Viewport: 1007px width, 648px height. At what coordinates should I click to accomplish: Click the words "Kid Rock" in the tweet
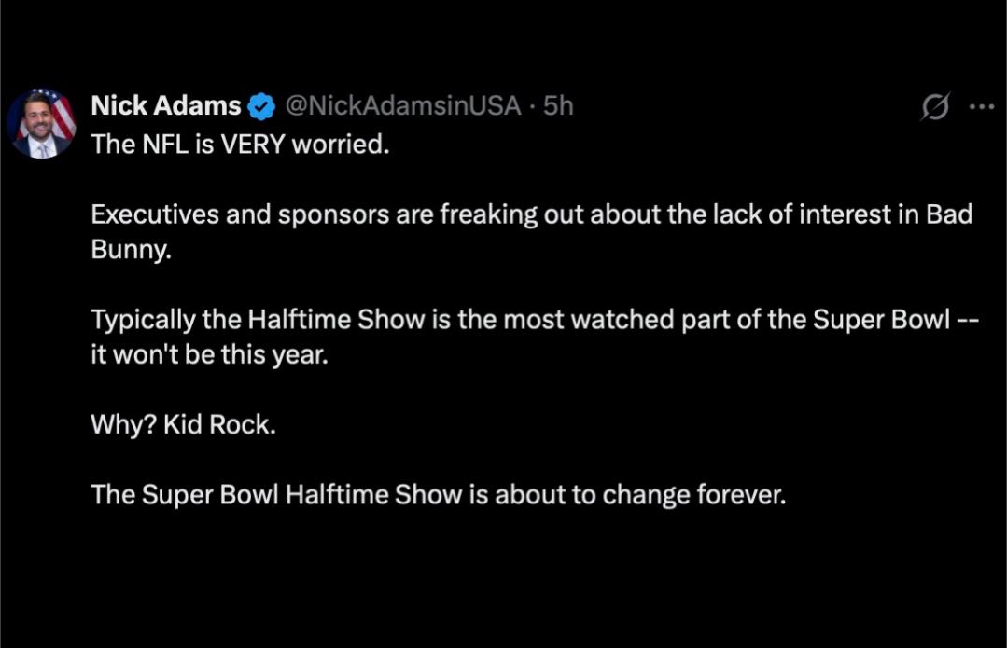point(219,424)
